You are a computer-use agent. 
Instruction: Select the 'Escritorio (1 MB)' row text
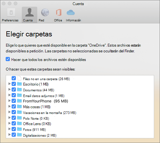(x=36, y=84)
